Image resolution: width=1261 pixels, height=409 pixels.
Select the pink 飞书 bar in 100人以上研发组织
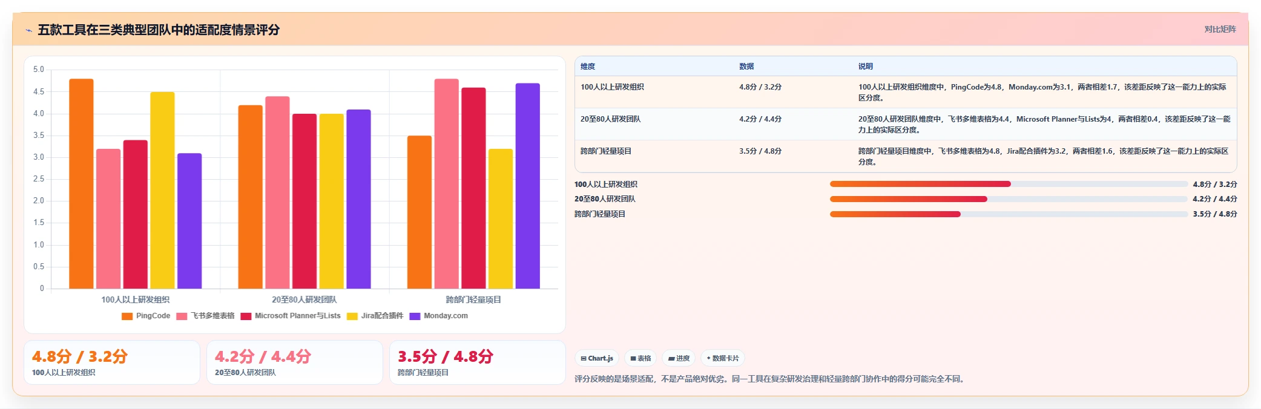tap(108, 219)
